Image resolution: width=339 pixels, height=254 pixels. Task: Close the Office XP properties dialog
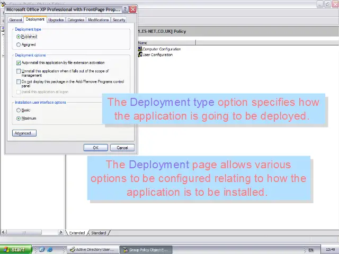click(x=133, y=10)
